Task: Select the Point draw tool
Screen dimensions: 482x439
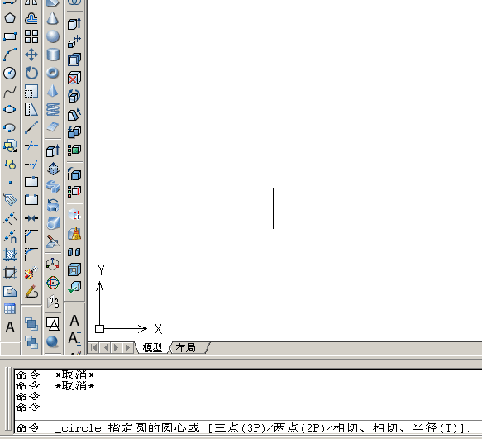Action: (x=10, y=182)
